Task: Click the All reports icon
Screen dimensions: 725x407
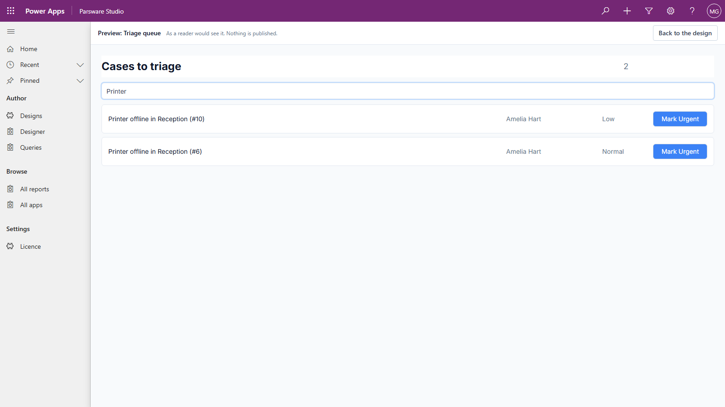Action: tap(10, 189)
